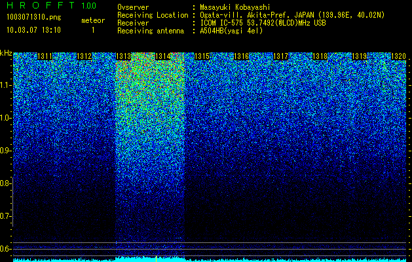
Task: Click the 1315 time marker
Action: 202,56
